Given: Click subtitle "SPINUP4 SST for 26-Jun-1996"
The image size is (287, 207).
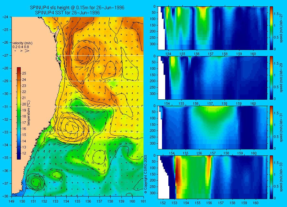Looking at the screenshot, I should [67, 13].
